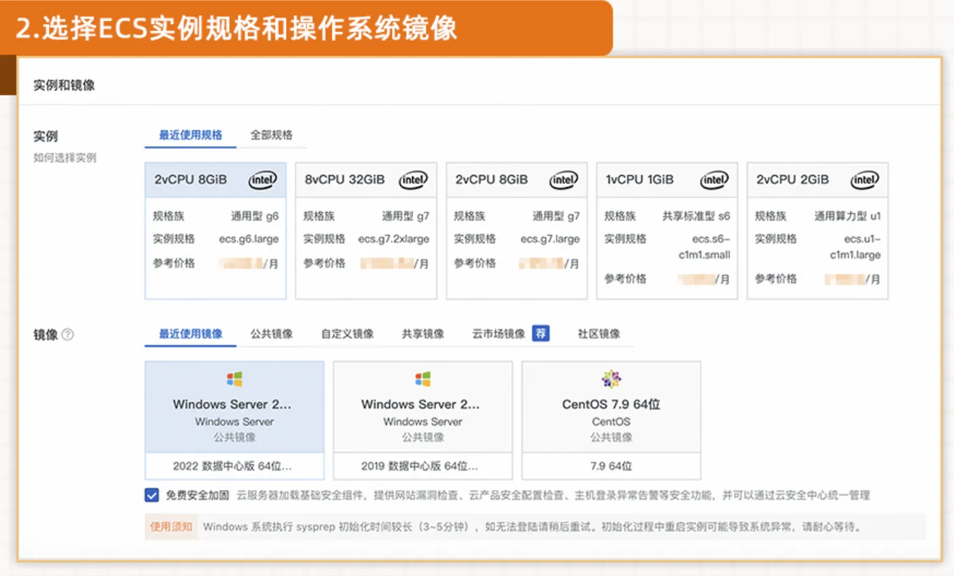Uncheck the 免费安全加固 checkbox

click(x=152, y=495)
